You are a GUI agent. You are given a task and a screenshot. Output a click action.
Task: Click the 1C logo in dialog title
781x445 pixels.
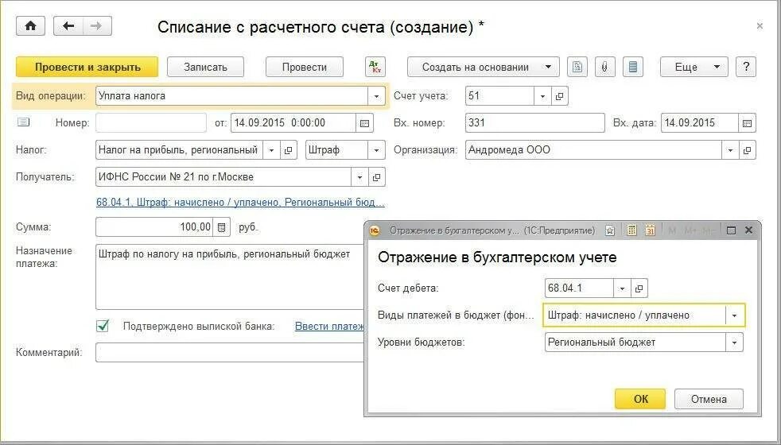click(375, 230)
